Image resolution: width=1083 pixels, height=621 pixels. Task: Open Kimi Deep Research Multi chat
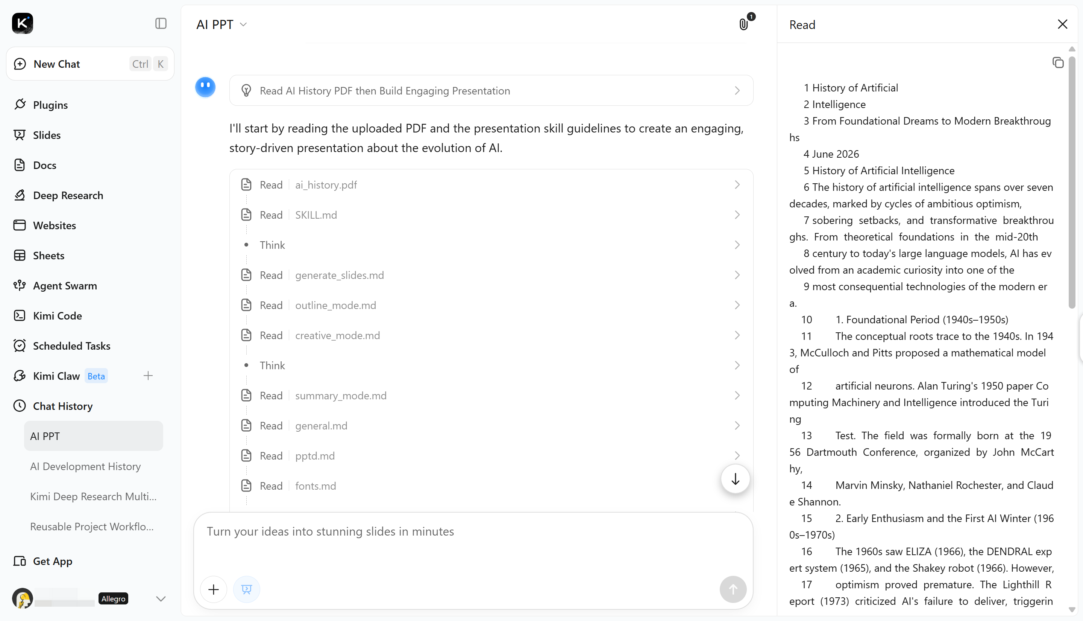(x=93, y=496)
